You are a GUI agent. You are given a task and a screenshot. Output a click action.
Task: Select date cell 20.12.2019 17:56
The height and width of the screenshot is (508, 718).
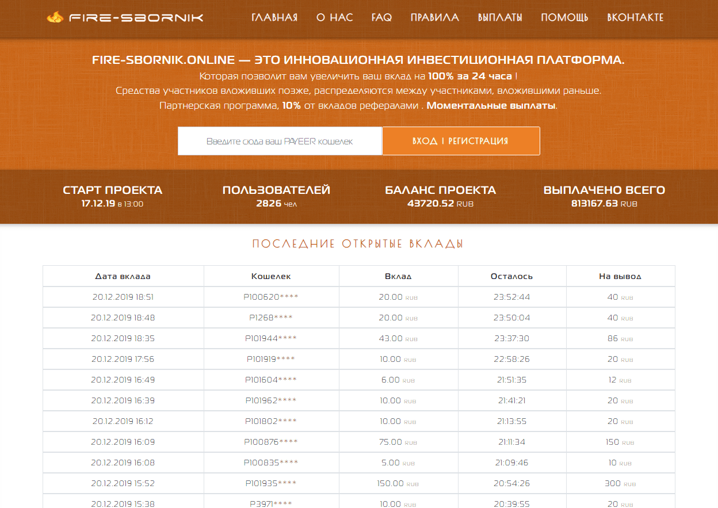(123, 359)
